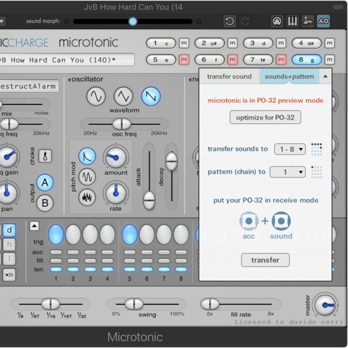Select drum channel 3 d
Image resolution: width=348 pixels, height=348 pixels.
pos(258,43)
